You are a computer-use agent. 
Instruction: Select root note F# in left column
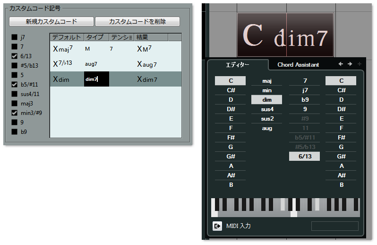[231, 138]
